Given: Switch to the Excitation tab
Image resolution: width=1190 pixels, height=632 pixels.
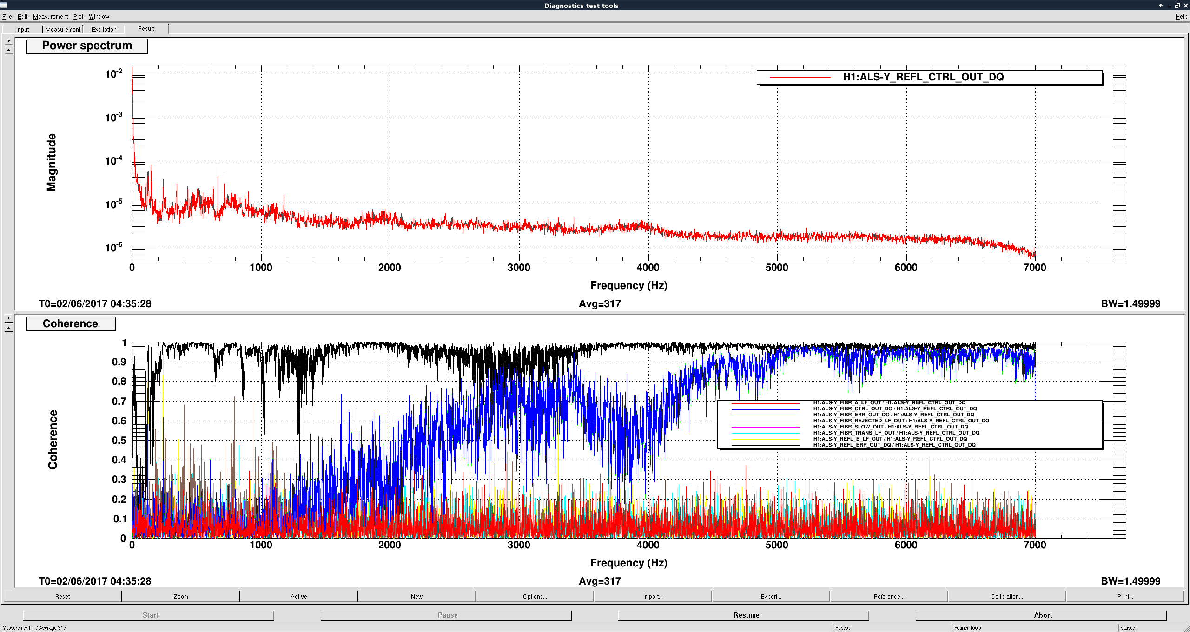Looking at the screenshot, I should [x=104, y=29].
